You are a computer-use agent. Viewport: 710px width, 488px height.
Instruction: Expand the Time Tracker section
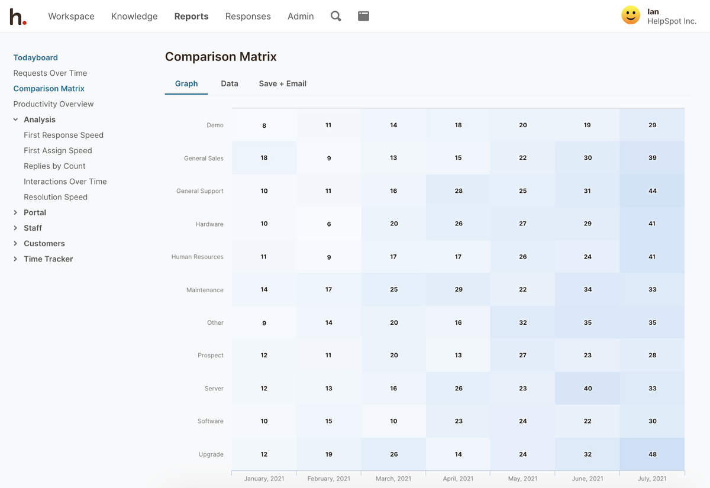(x=16, y=259)
